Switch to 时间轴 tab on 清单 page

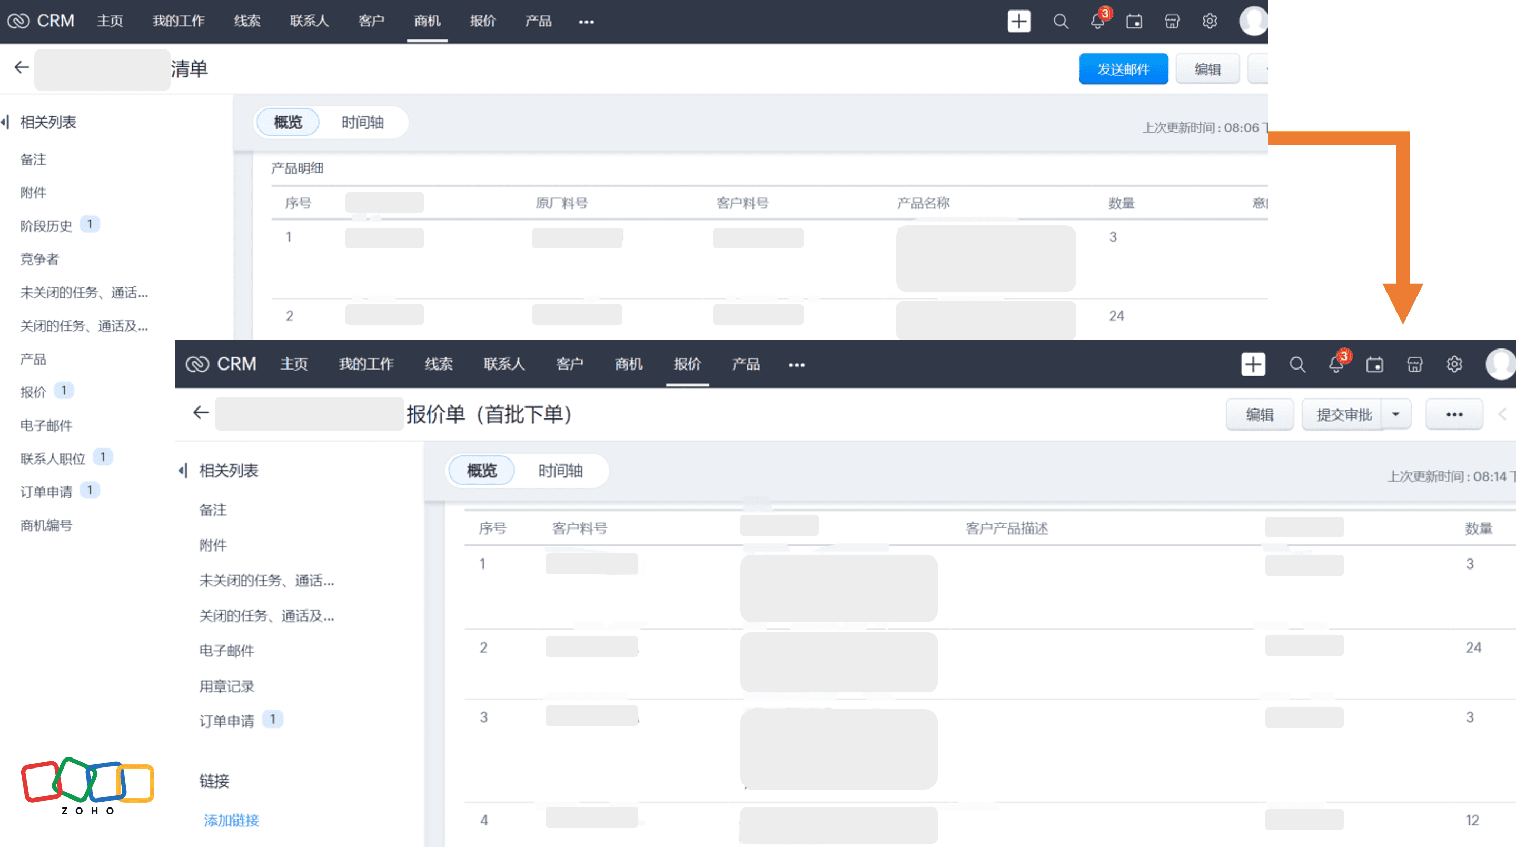(362, 123)
